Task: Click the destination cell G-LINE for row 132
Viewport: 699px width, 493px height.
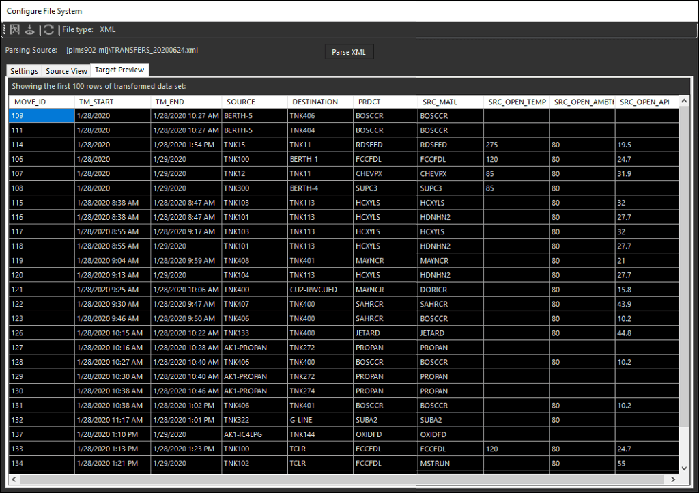Action: [317, 419]
